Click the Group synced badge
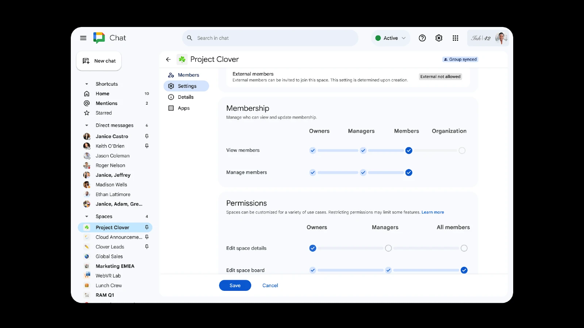Viewport: 584px width, 328px height. coord(460,59)
